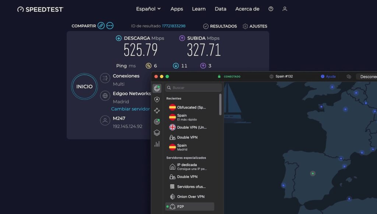Click the connected green map marker in Spain
Image resolution: width=377 pixels, height=214 pixels.
pyautogui.click(x=313, y=173)
